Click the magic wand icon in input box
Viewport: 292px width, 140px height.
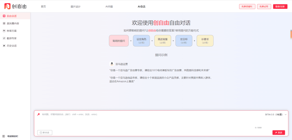pos(38,114)
